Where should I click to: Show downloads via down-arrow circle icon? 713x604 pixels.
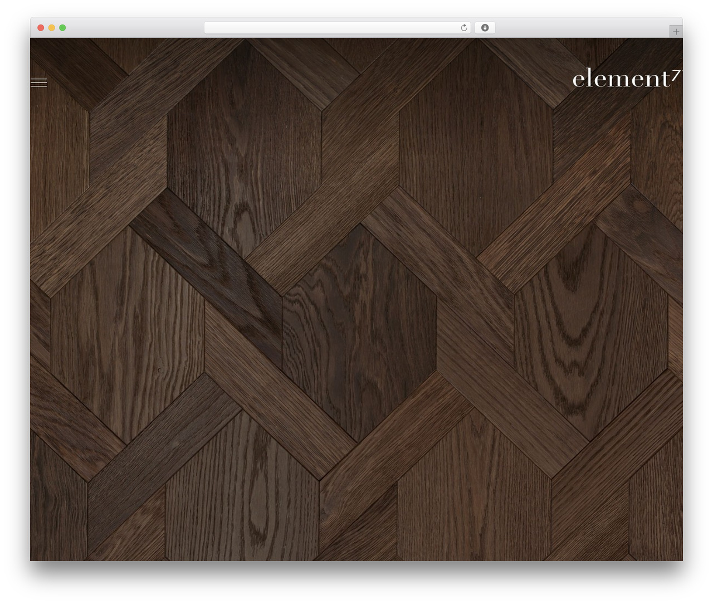click(485, 28)
